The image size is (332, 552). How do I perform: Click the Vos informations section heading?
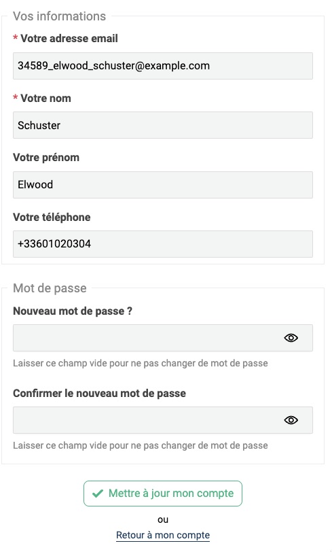[60, 16]
